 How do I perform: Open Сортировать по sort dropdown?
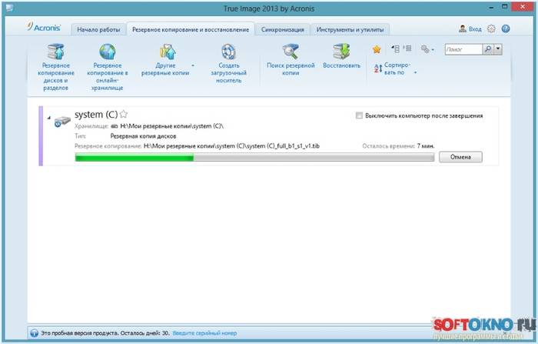pyautogui.click(x=395, y=68)
